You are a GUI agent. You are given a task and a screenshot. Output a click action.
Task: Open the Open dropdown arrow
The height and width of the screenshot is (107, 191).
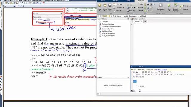click(x=105, y=11)
